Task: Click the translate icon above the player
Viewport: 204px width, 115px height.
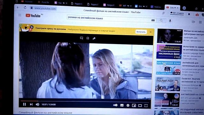Action: (x=94, y=38)
